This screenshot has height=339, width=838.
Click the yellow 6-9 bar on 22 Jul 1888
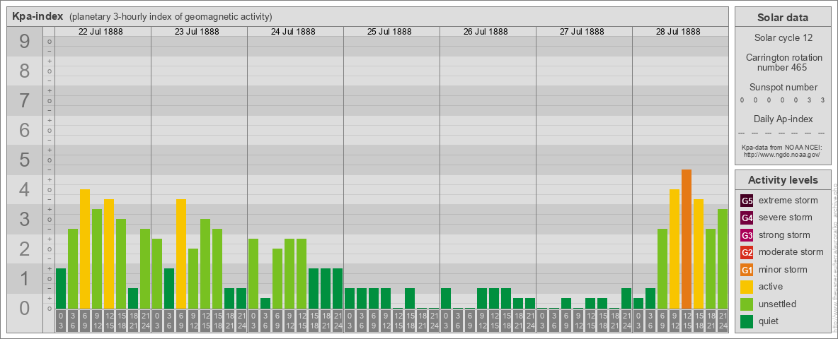coord(85,249)
